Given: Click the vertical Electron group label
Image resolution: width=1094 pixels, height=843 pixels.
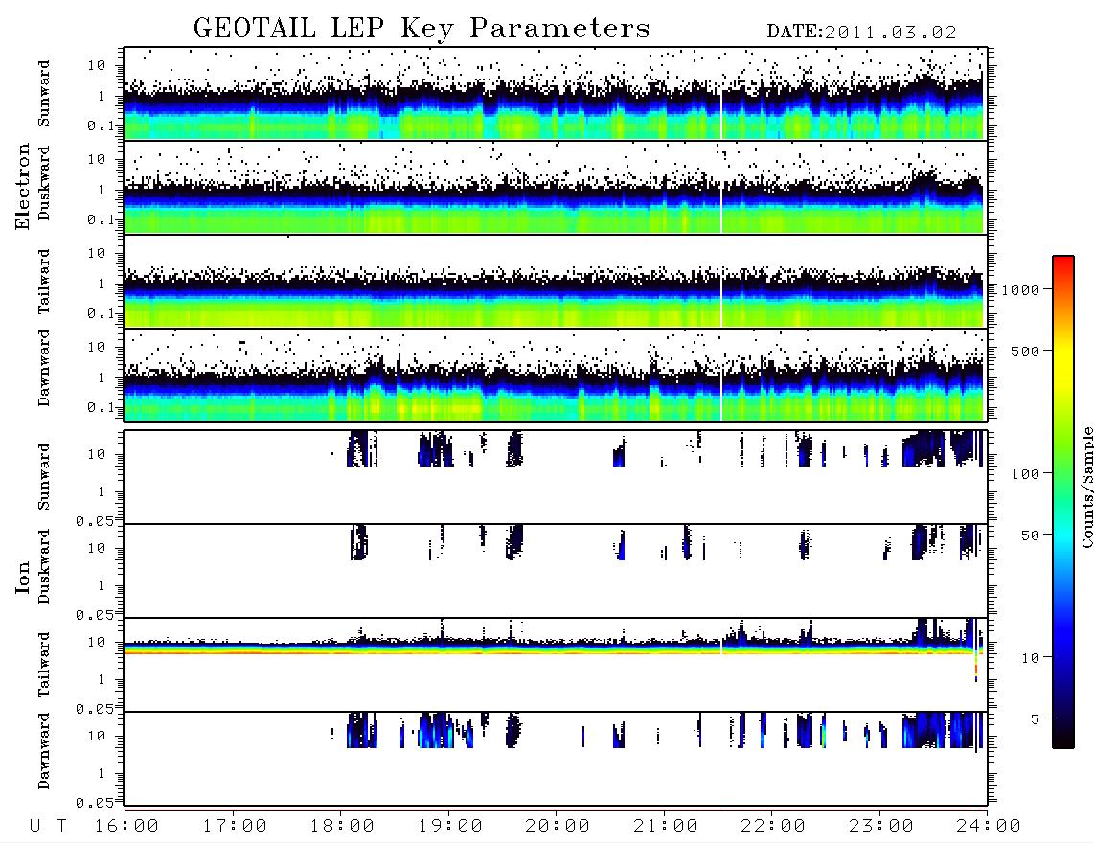Looking at the screenshot, I should (x=22, y=186).
